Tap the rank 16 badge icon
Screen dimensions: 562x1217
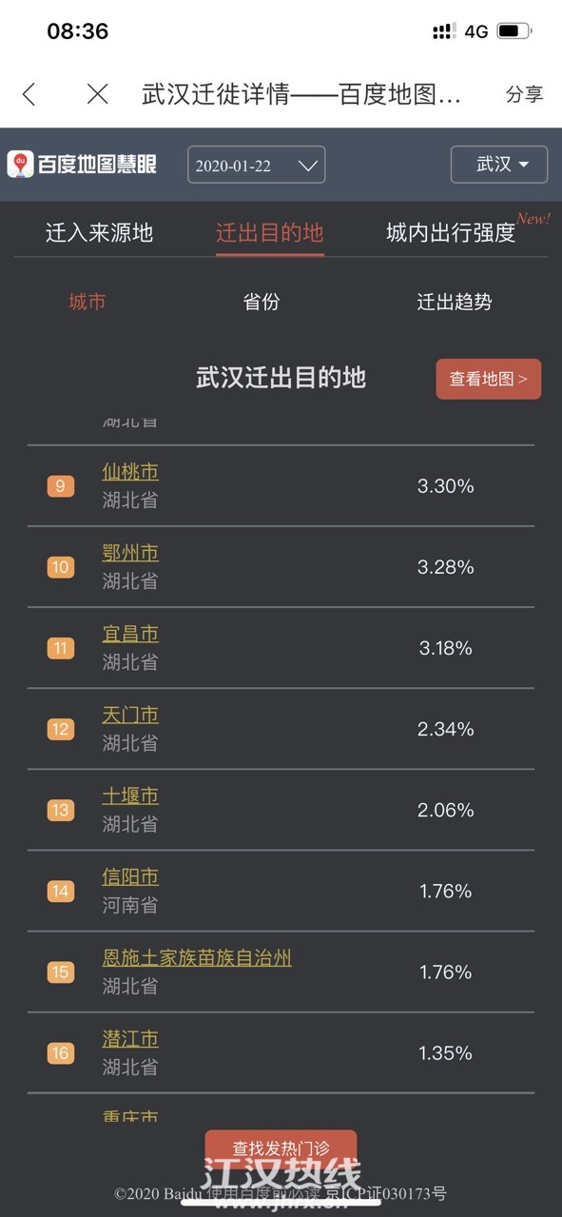[60, 1053]
